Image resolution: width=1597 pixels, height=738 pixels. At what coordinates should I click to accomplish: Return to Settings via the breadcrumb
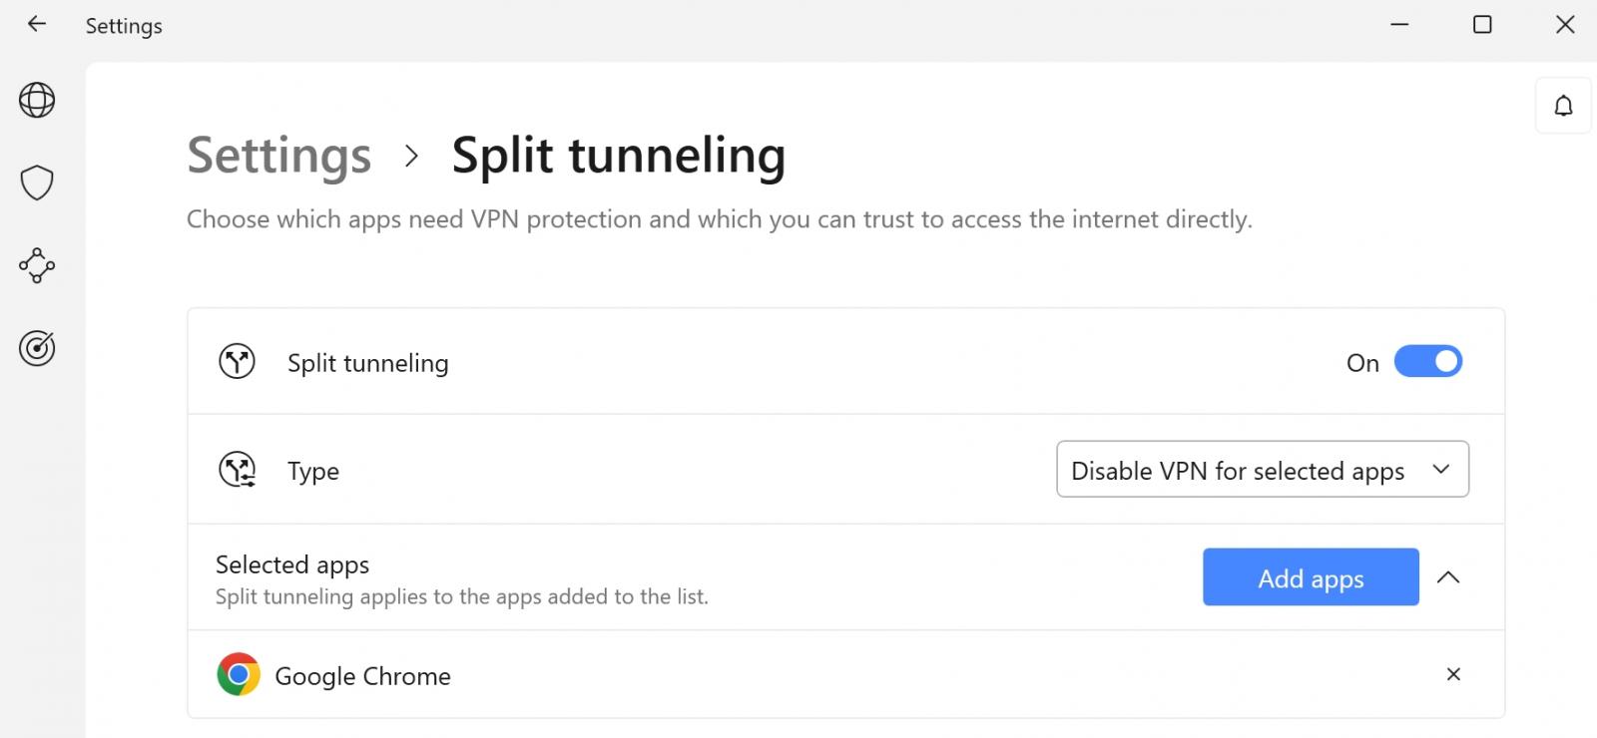tap(278, 156)
